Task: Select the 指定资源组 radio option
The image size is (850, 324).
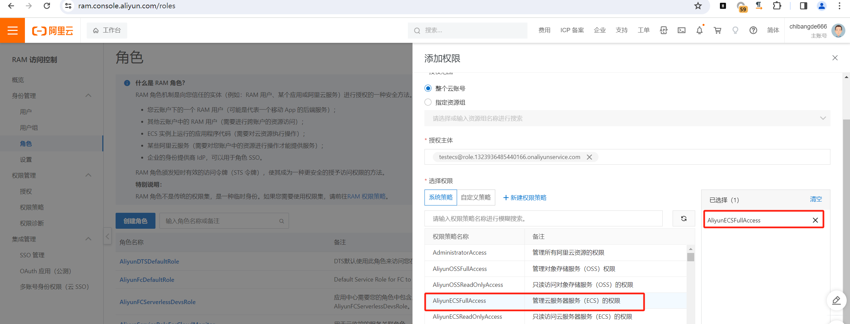Action: [x=428, y=102]
